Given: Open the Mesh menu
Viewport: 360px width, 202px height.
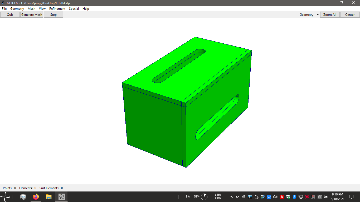Looking at the screenshot, I should point(31,9).
